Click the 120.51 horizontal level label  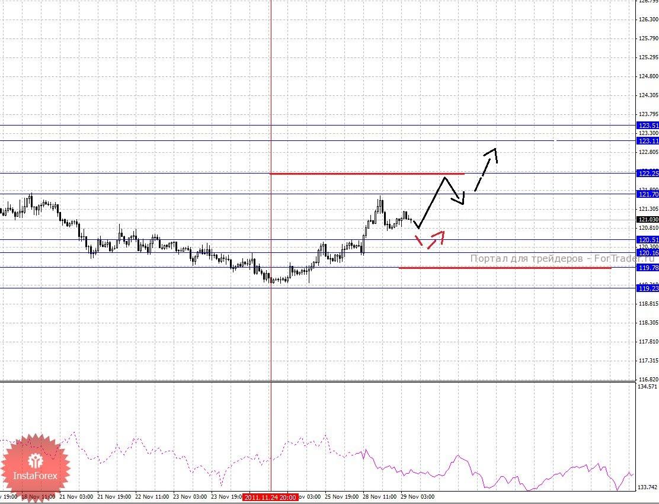click(x=648, y=240)
